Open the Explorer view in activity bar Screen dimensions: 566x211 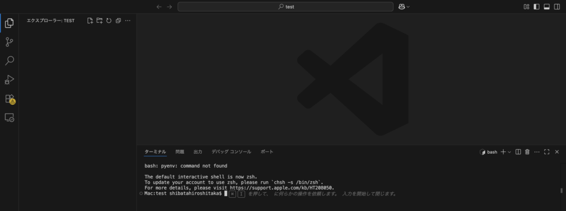click(9, 23)
